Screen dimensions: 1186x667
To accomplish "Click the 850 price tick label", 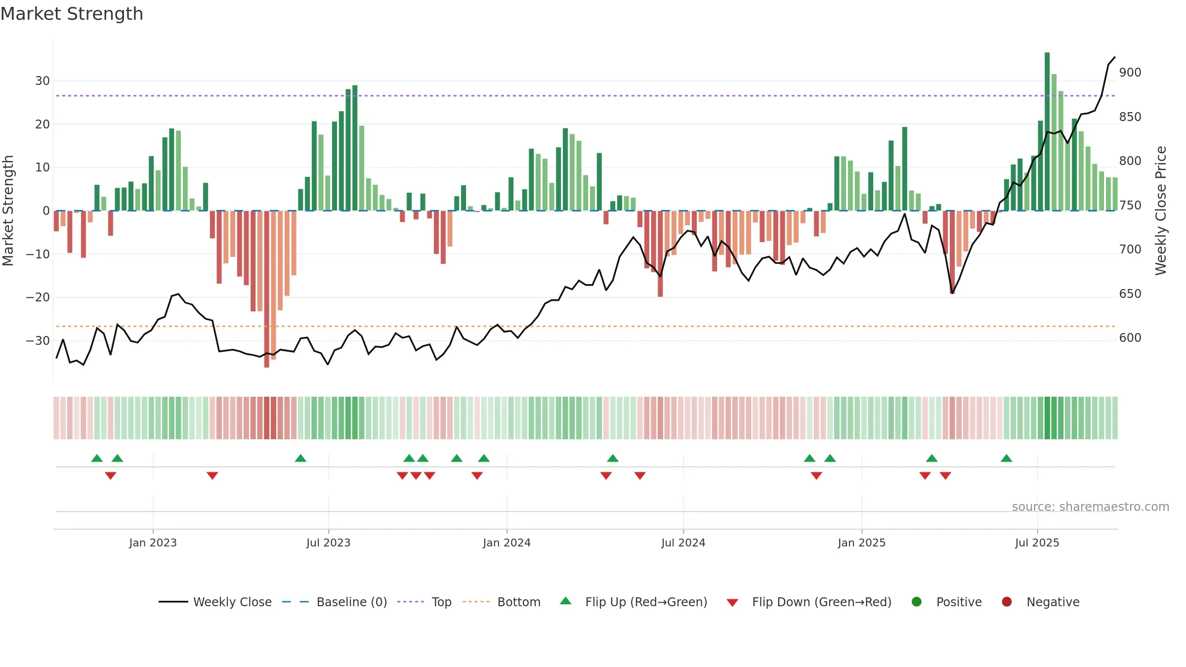I will (x=1130, y=117).
